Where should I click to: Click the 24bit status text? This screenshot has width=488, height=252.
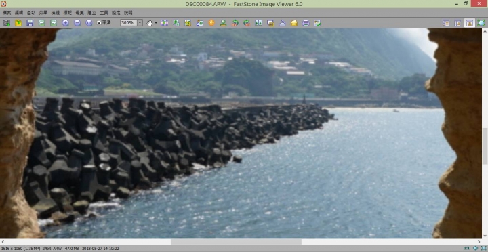47,249
